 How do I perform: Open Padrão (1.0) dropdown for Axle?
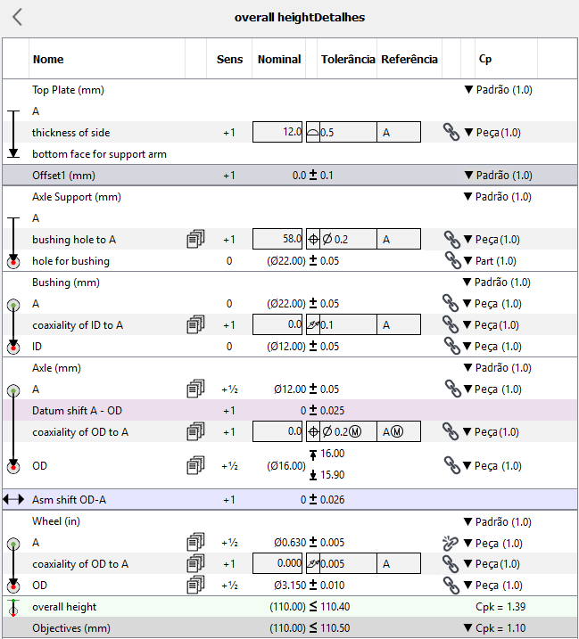pos(498,368)
